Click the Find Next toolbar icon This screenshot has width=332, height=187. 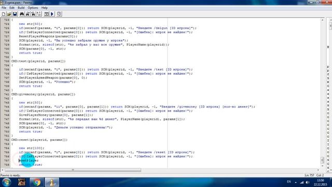coord(27,14)
